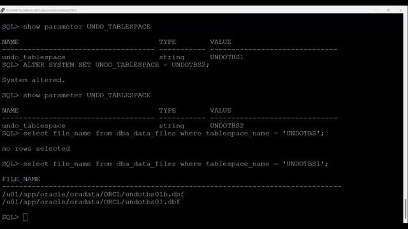This screenshot has height=229, width=408.
Task: Minimize the PuTTY terminal window
Action: [376, 10]
